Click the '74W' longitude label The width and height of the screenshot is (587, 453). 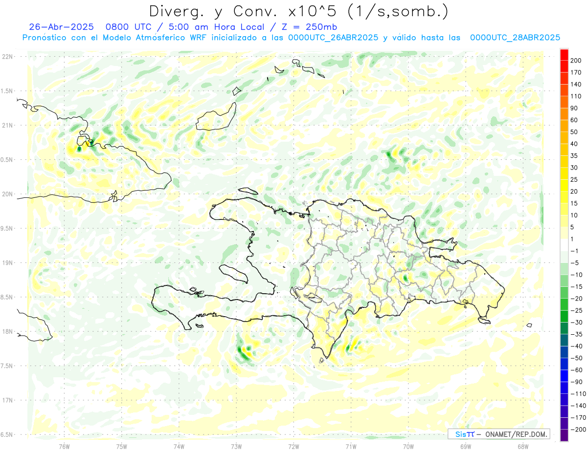point(179,446)
